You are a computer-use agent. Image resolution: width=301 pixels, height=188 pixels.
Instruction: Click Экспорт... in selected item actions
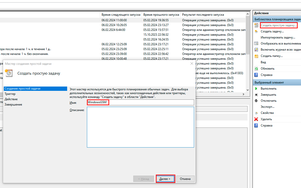(x=267, y=107)
